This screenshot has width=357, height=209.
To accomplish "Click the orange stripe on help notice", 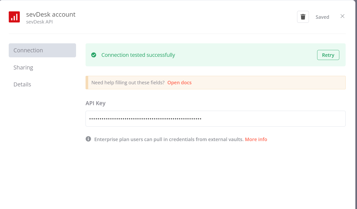I will [x=87, y=82].
